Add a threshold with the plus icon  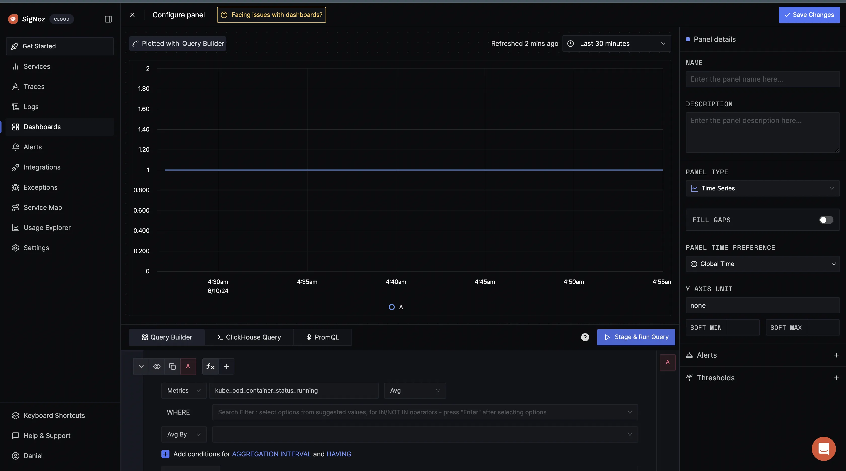836,378
